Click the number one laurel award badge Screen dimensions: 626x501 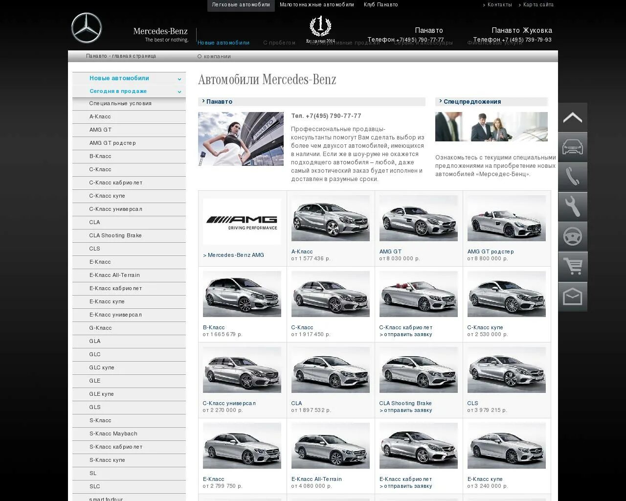point(321,29)
